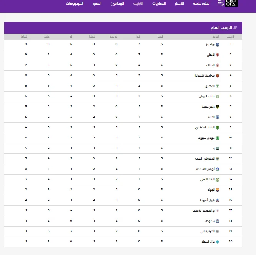Click the البنك الأهلي team crest
This screenshot has height=255, width=256.
pos(218,180)
